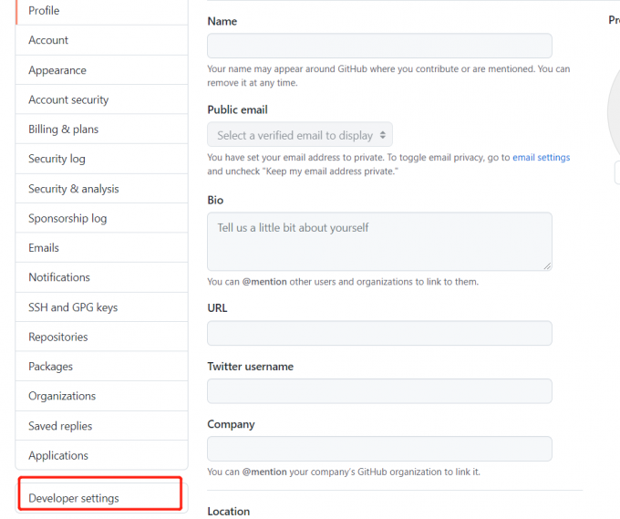Select the Profile sidebar item
The image size is (620, 519).
click(44, 11)
